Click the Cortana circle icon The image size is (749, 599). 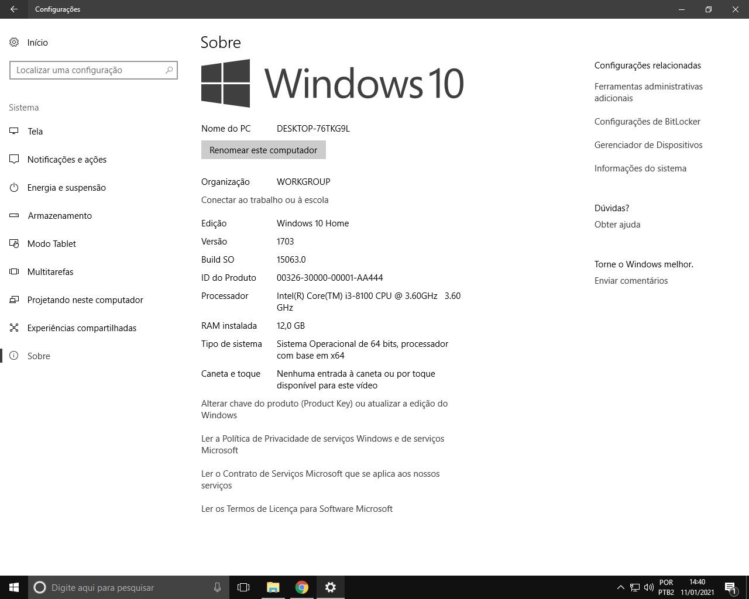coord(40,587)
